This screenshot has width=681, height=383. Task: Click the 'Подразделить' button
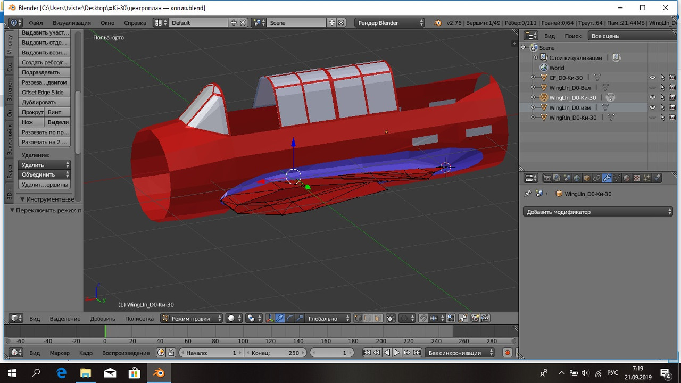[x=45, y=72]
